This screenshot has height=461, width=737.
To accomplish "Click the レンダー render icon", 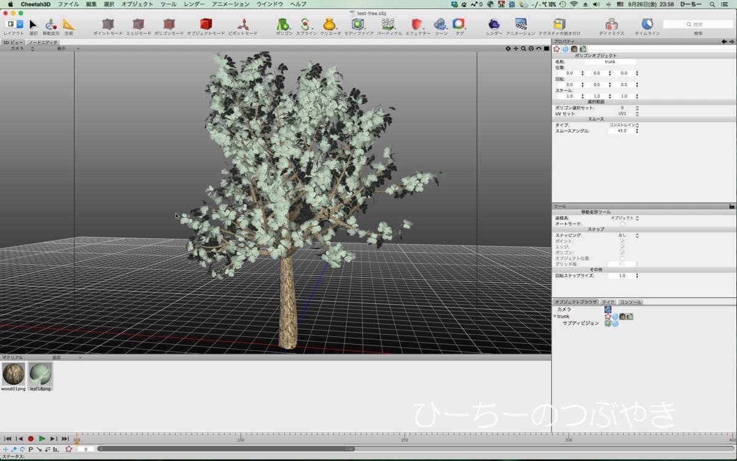I will [x=494, y=25].
